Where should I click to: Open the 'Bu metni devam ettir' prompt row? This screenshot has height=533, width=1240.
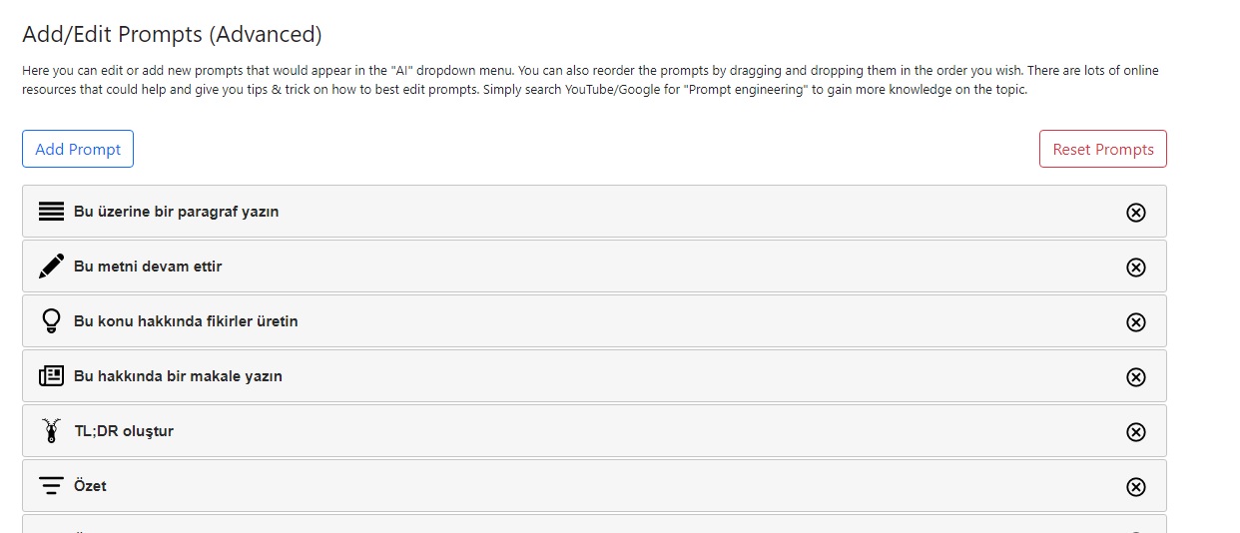point(594,266)
